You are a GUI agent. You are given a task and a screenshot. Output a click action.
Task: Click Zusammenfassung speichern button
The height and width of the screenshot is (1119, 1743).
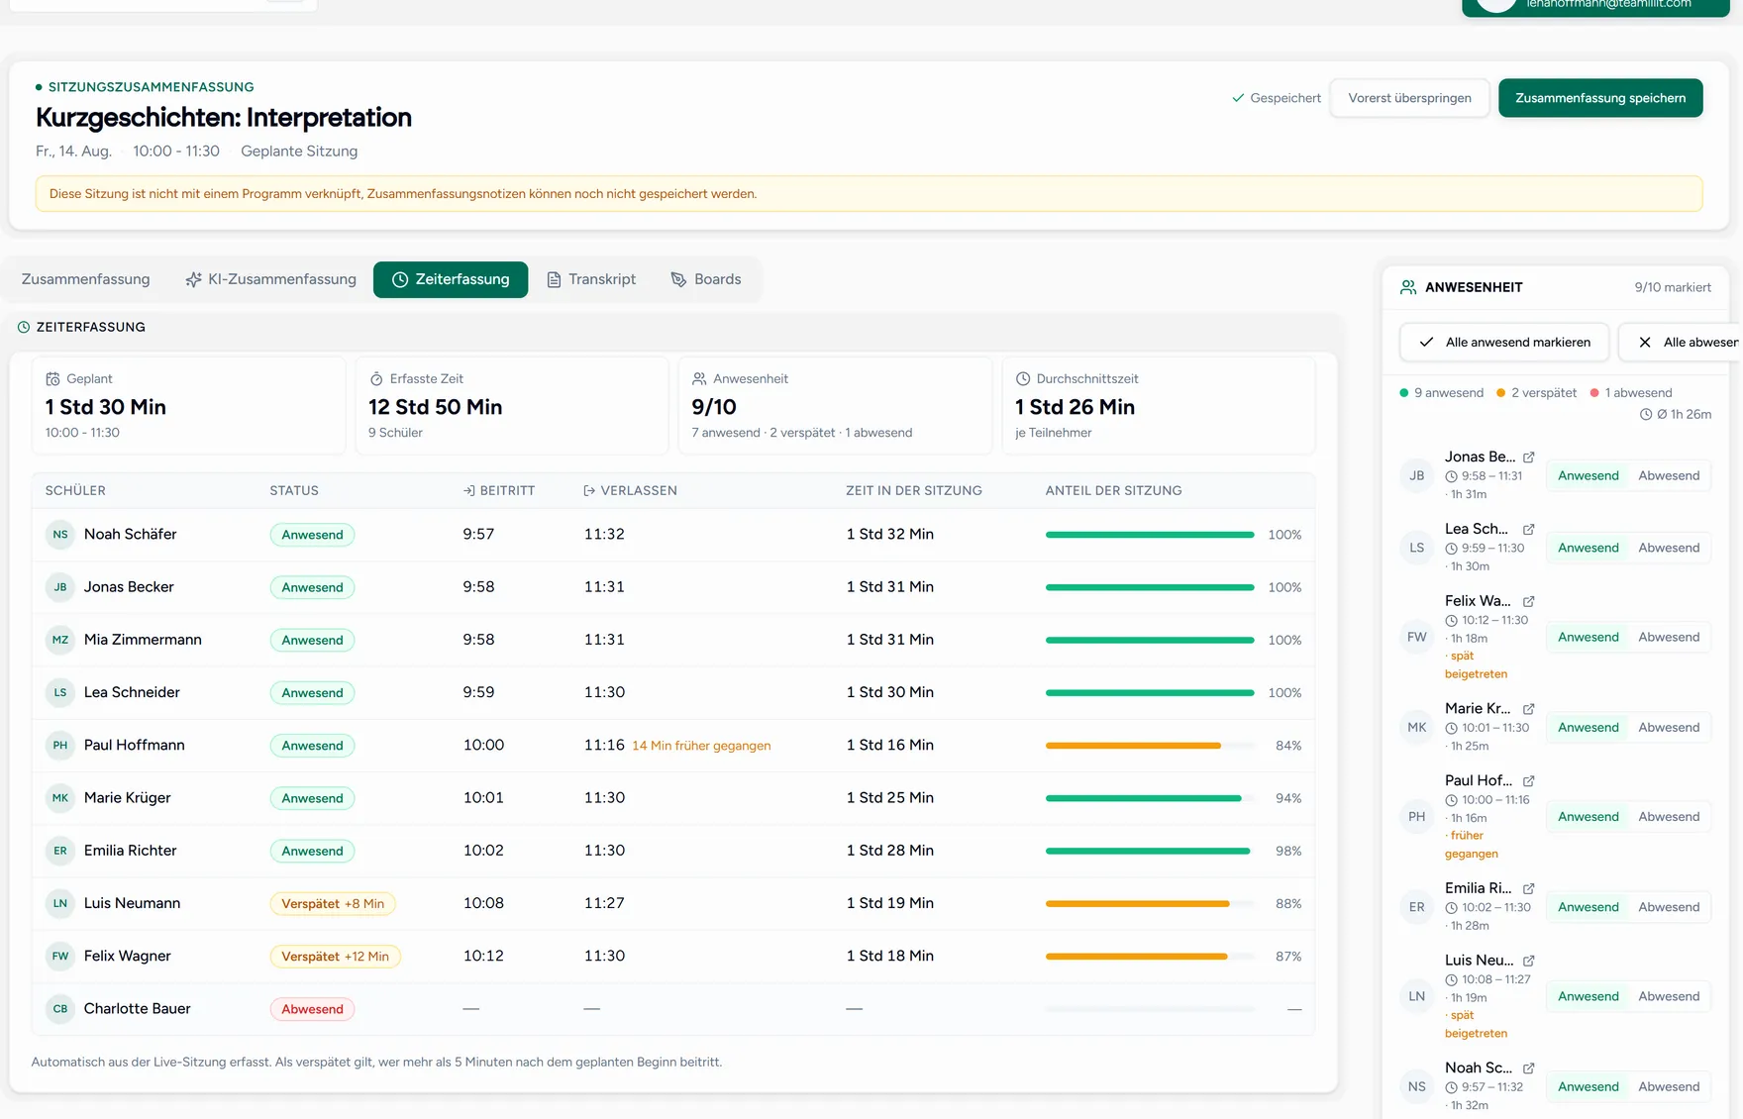(1600, 98)
